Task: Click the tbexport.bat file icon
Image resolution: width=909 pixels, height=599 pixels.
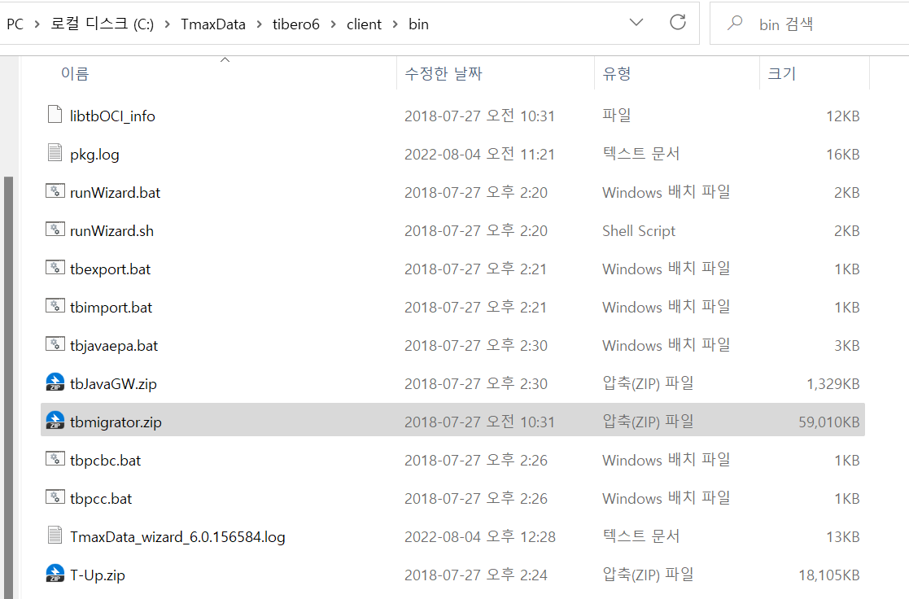Action: (x=55, y=267)
